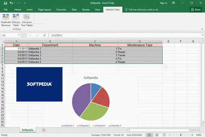
Task: Click Softpedia 1 legend entry
Action: click(68, 126)
